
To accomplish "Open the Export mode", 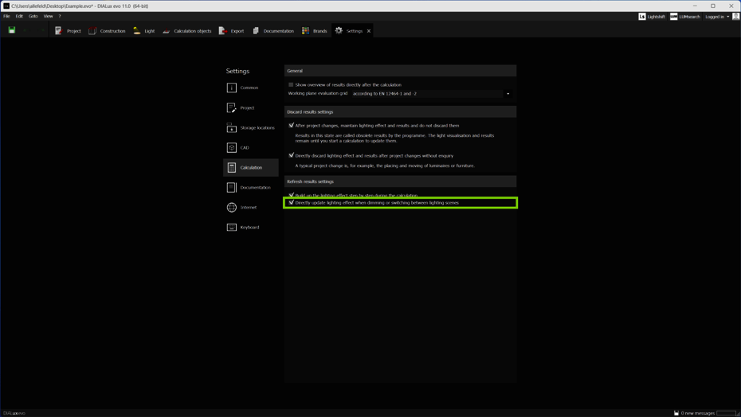I will (231, 31).
